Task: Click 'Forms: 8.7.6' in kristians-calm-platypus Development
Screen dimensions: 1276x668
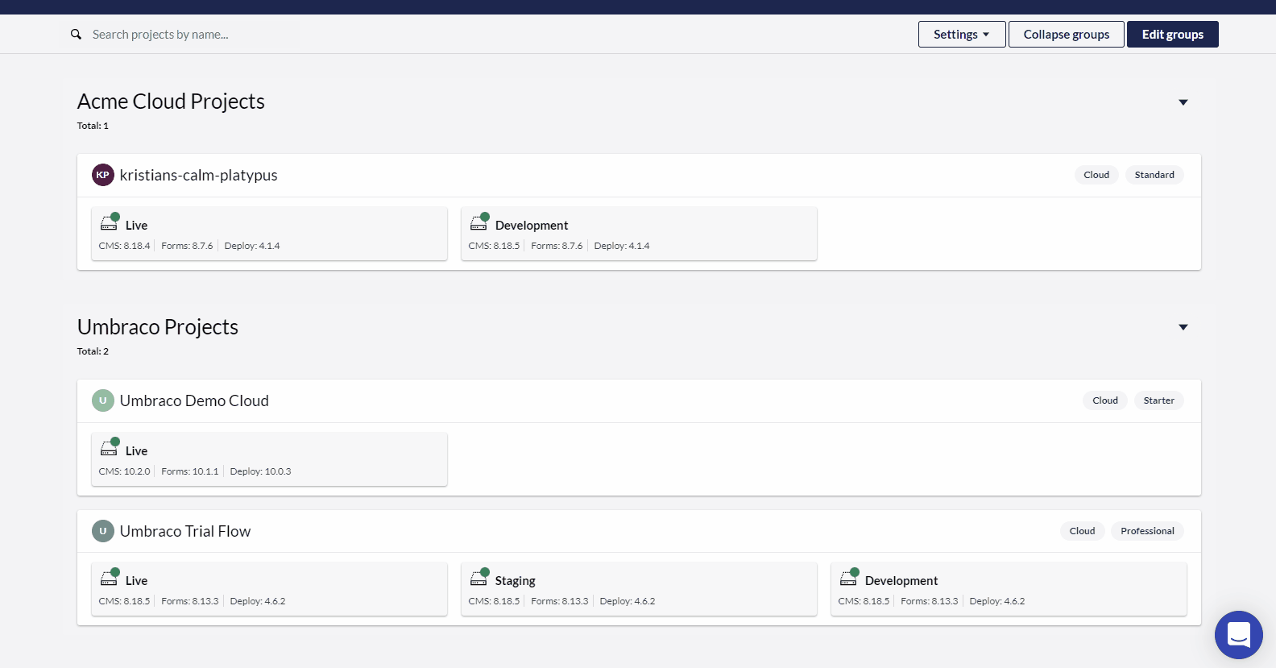Action: tap(557, 246)
